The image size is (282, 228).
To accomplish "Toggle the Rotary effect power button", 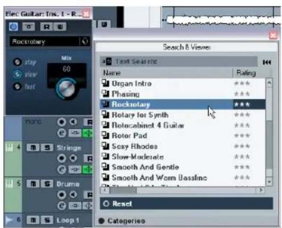I will point(13,27).
